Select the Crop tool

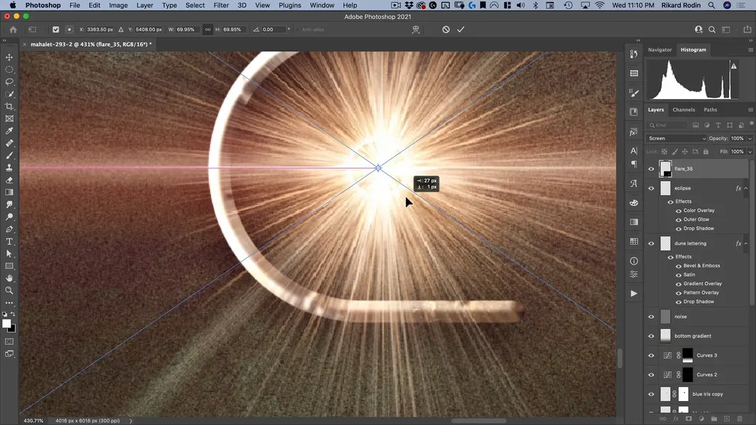(x=9, y=106)
